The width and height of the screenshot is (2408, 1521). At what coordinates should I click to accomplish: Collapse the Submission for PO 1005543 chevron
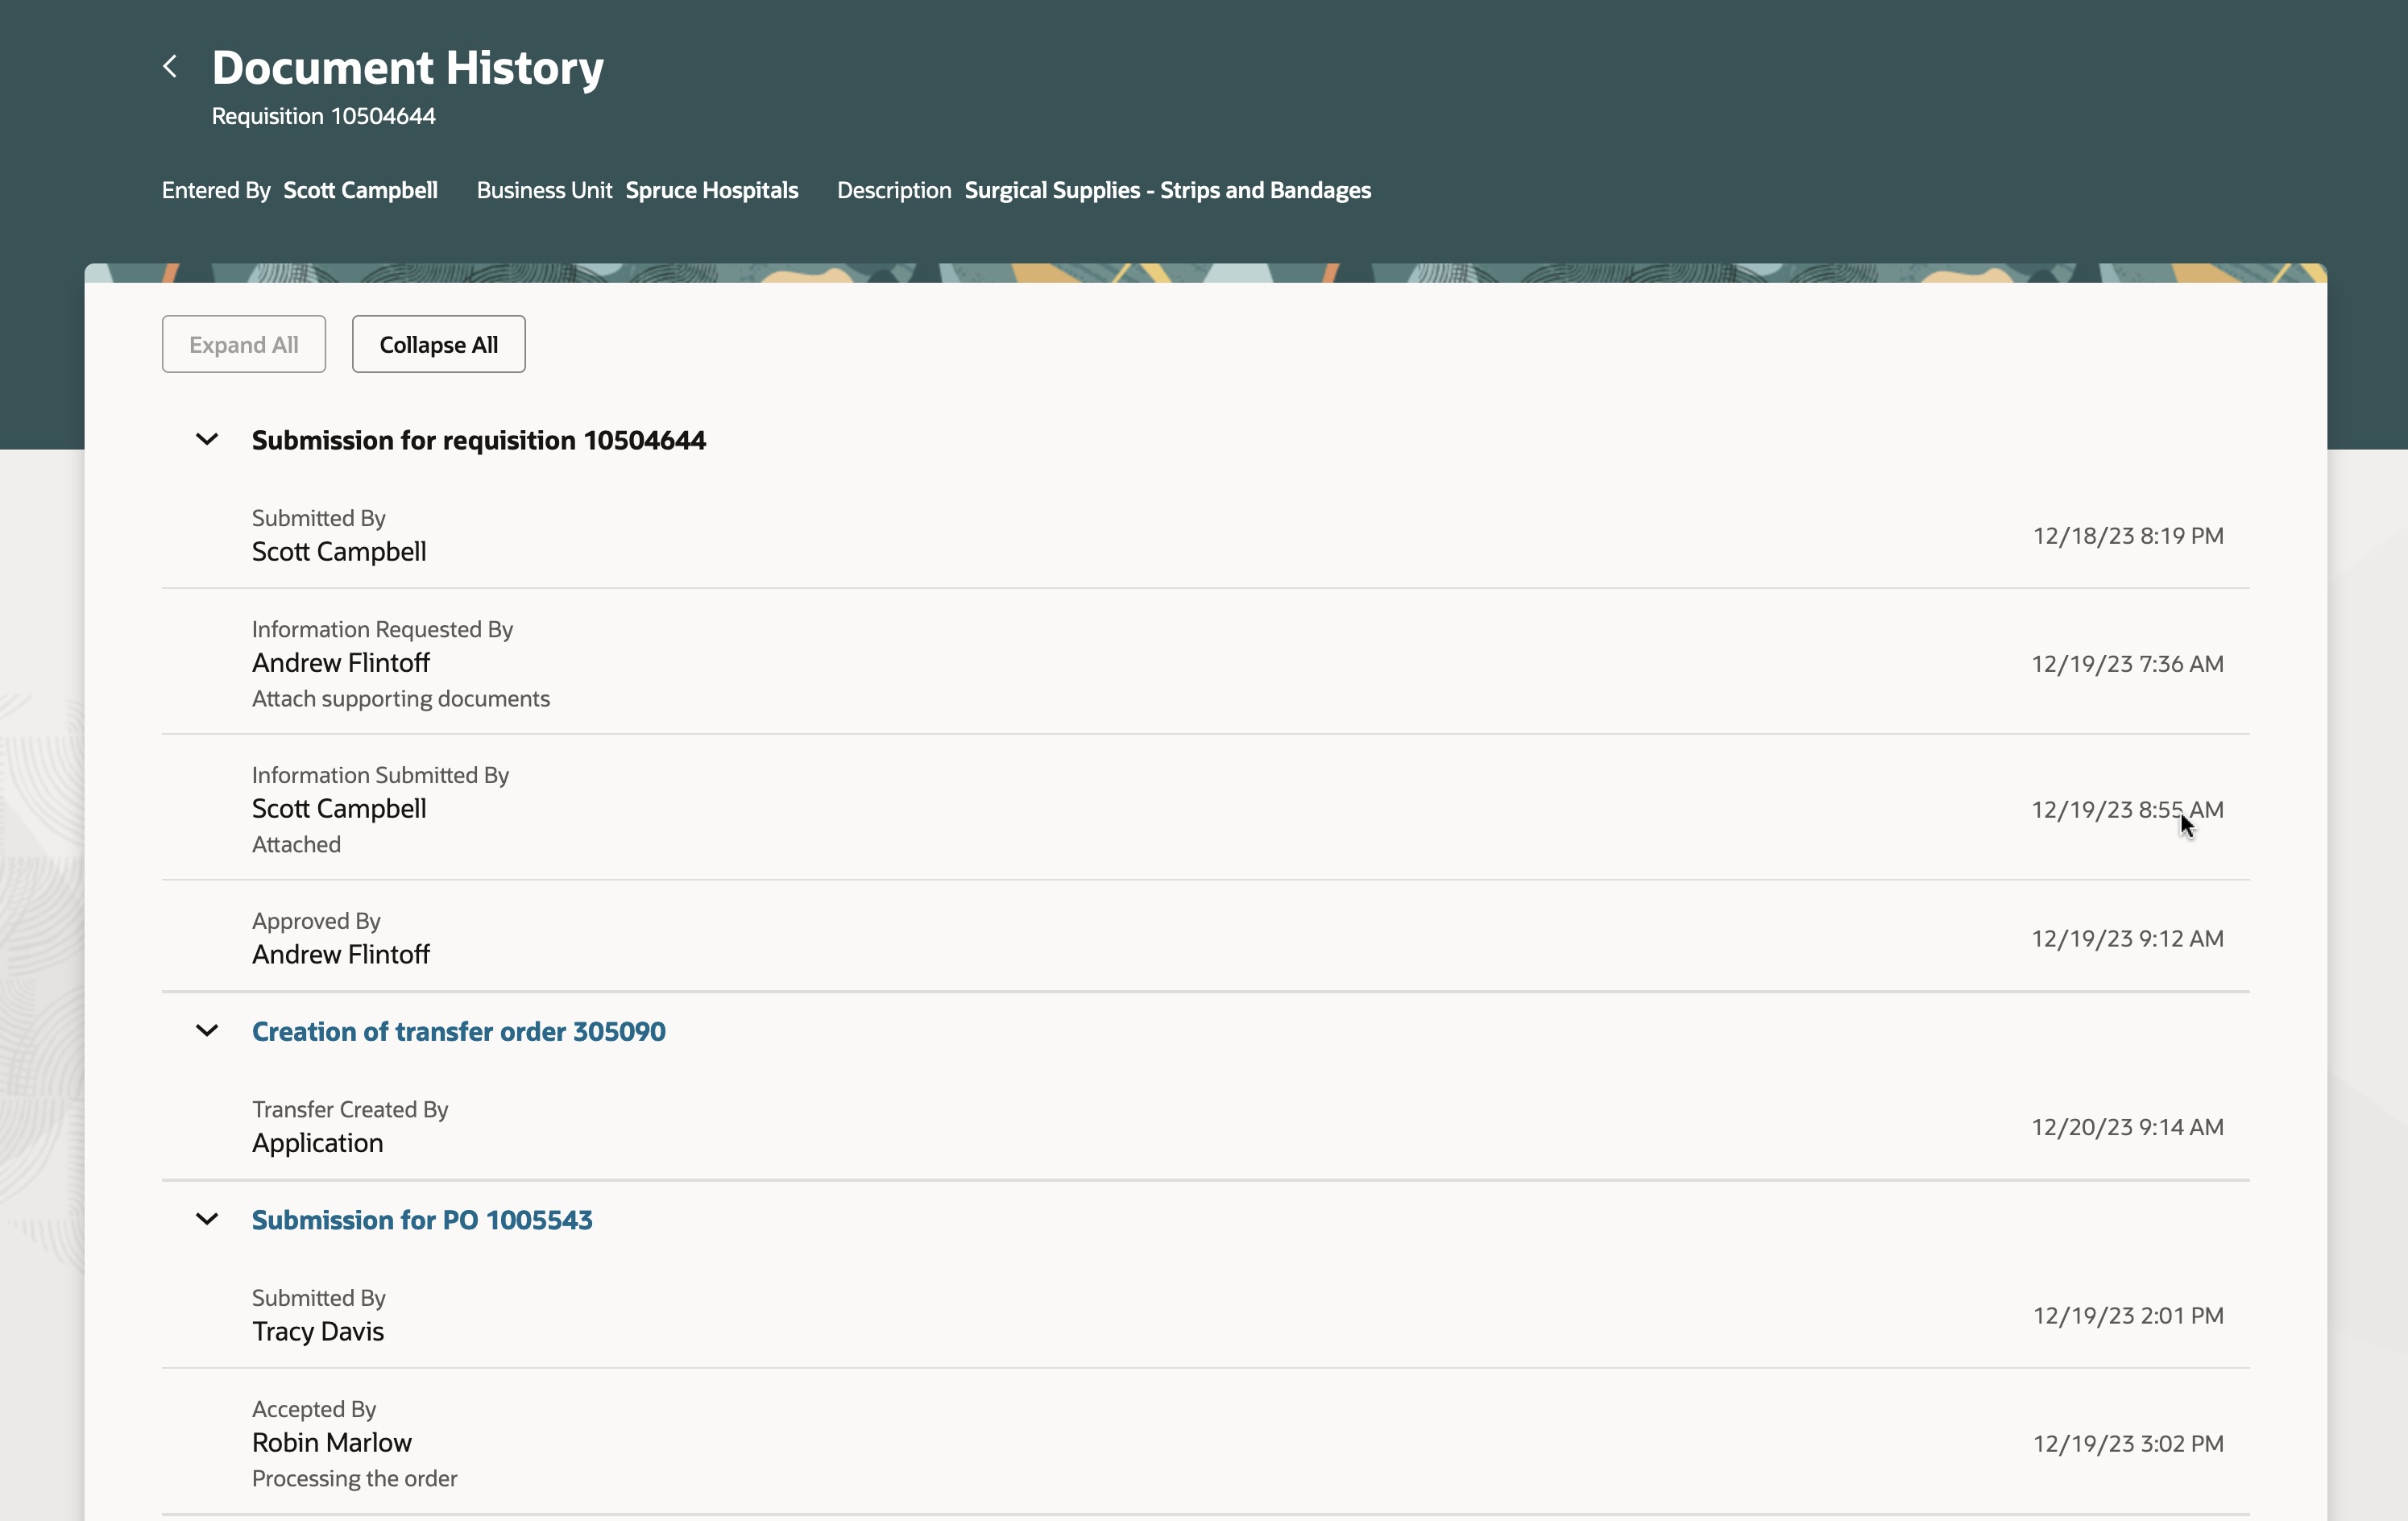(207, 1219)
